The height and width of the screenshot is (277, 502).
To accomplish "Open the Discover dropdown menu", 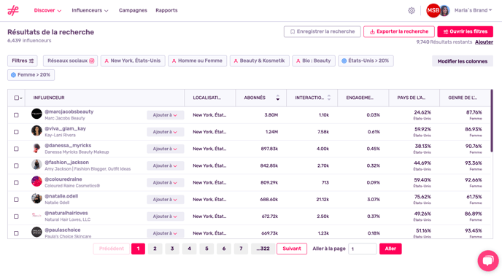I will click(x=47, y=10).
